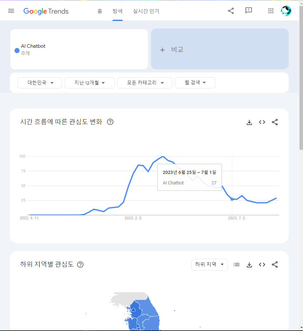Download the interest over time chart data
This screenshot has height=331, width=303.
tap(249, 122)
